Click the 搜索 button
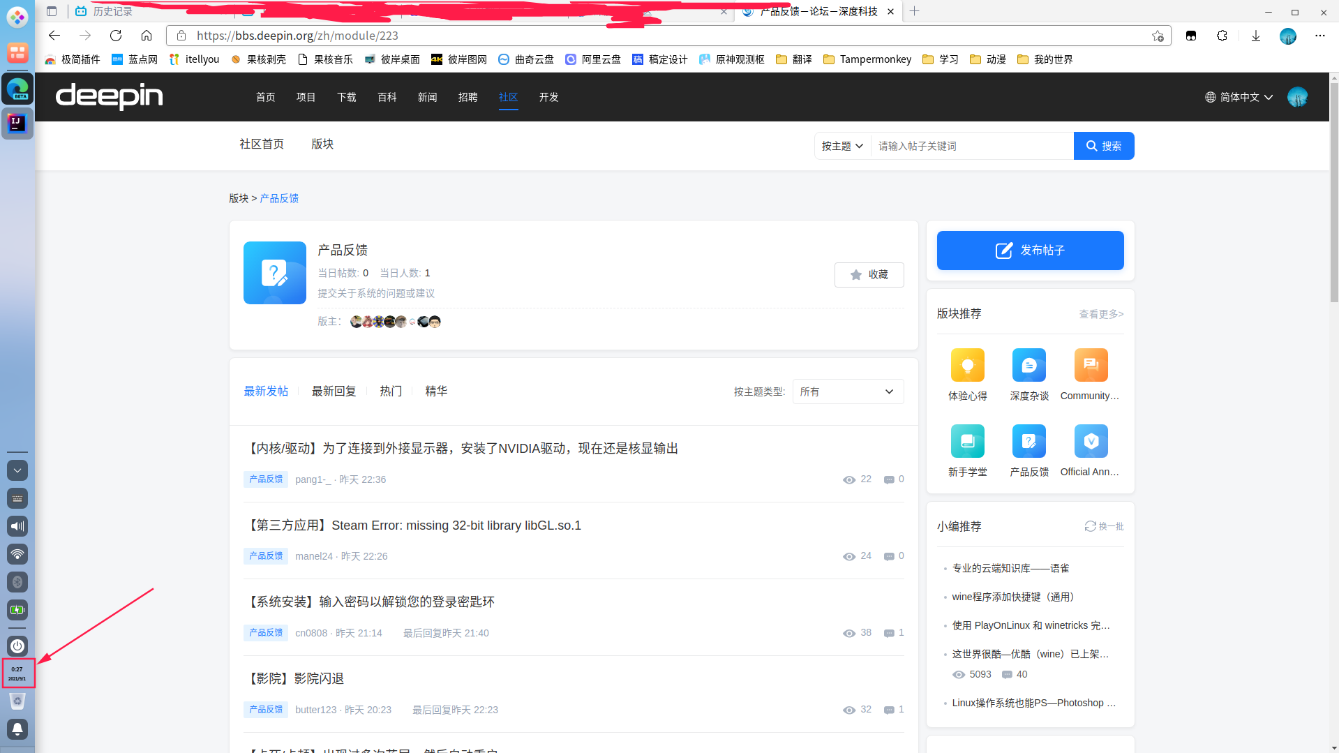Image resolution: width=1339 pixels, height=753 pixels. click(1104, 146)
